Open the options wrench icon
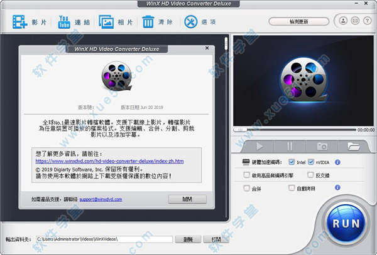This screenshot has width=377, height=255. pos(190,22)
